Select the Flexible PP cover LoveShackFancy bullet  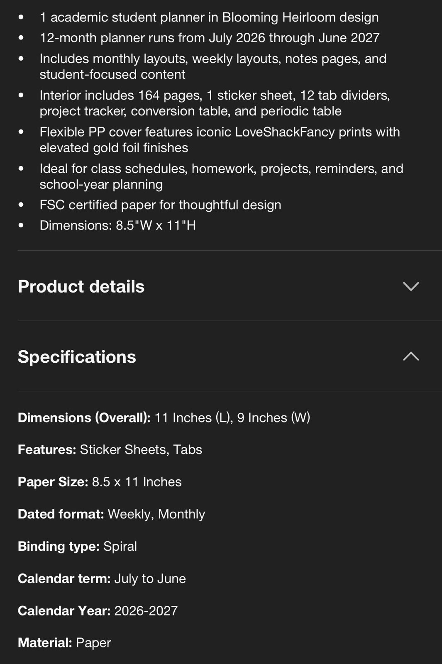[220, 139]
